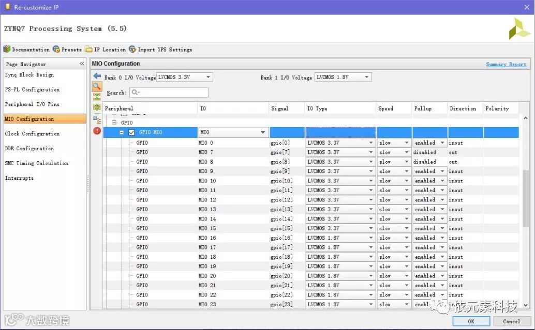Open Pullup dropdown for MIO 20
This screenshot has width=535, height=330.
pyautogui.click(x=429, y=276)
